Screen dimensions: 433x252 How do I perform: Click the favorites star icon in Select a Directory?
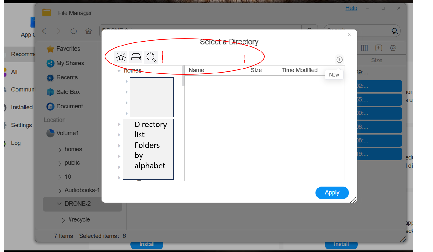coord(121,57)
